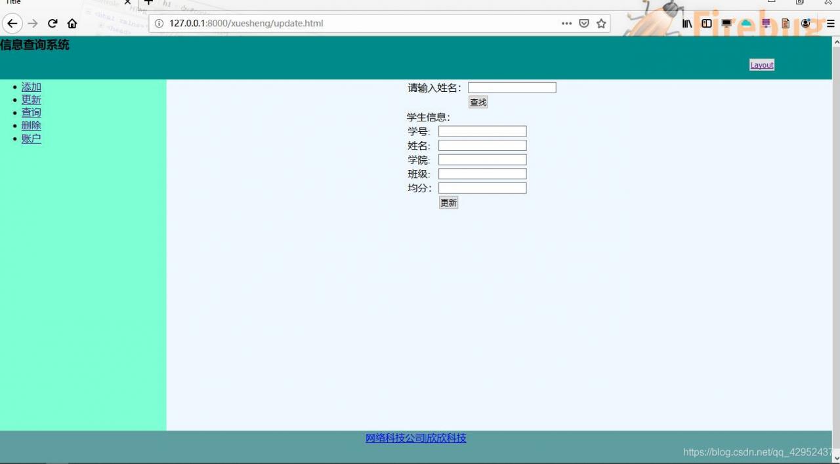Open the 查询 sidebar link

31,112
